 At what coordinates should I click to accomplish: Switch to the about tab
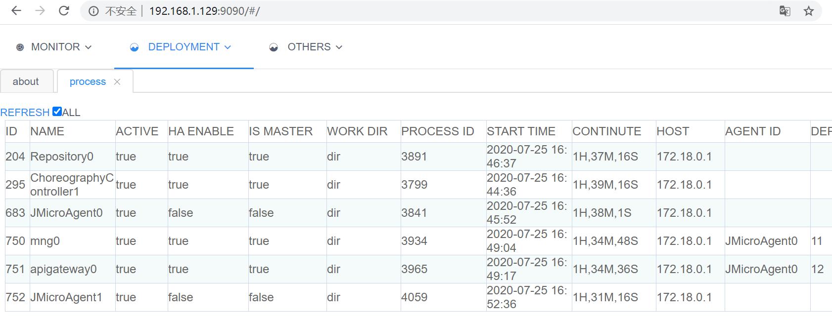click(x=26, y=81)
